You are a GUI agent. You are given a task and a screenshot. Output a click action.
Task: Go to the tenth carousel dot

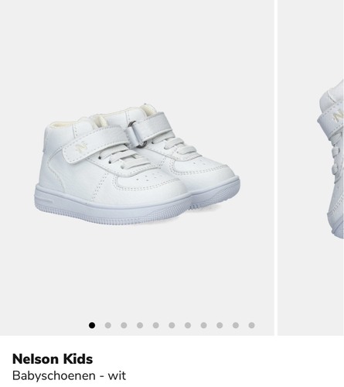click(x=236, y=325)
